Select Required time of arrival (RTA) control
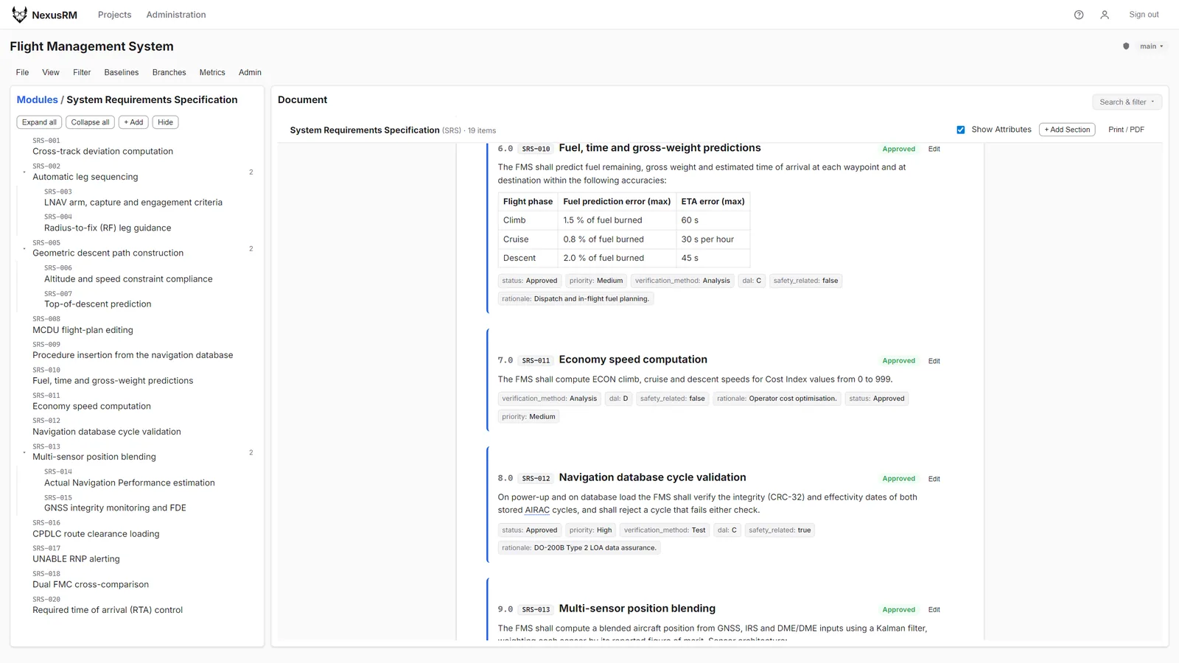 108,605
